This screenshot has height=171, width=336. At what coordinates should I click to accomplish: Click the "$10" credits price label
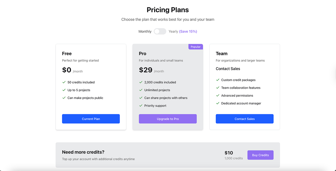(229, 153)
